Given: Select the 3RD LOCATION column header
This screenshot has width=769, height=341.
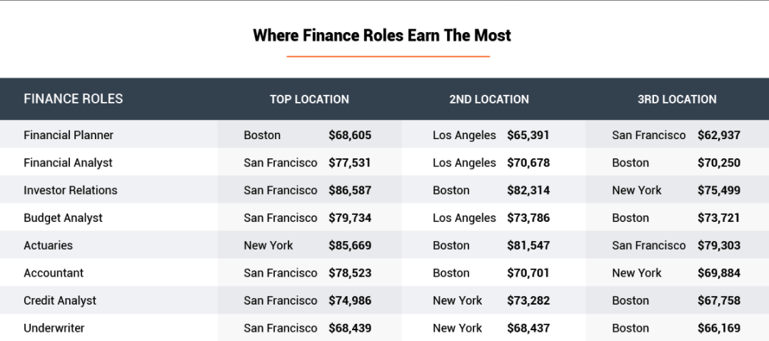Looking at the screenshot, I should pyautogui.click(x=677, y=100).
